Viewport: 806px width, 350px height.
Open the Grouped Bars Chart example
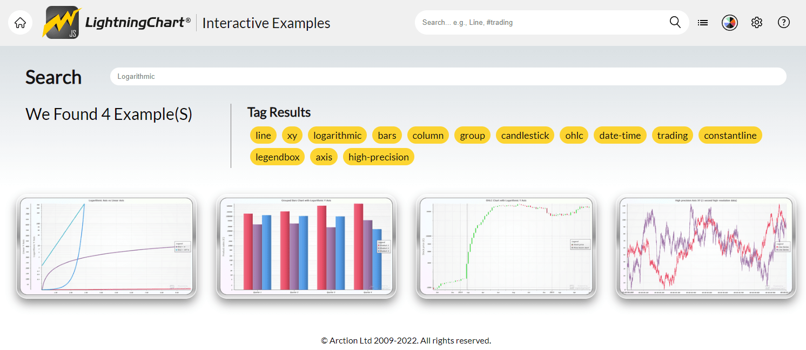pyautogui.click(x=306, y=247)
